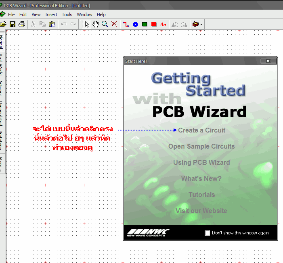
Task: Switch to the Prototype side tab
Action: pos(2,140)
